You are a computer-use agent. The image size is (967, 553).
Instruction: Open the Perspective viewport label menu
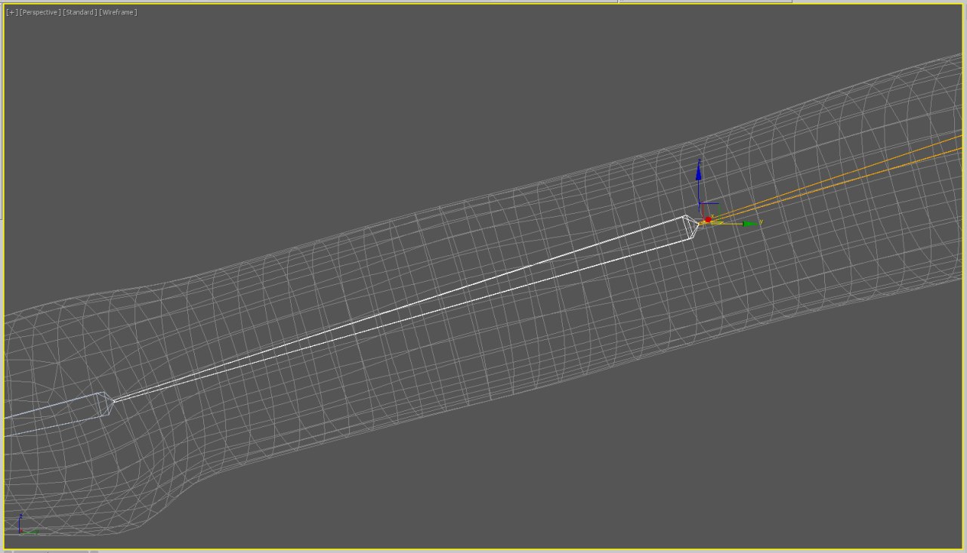pos(40,12)
